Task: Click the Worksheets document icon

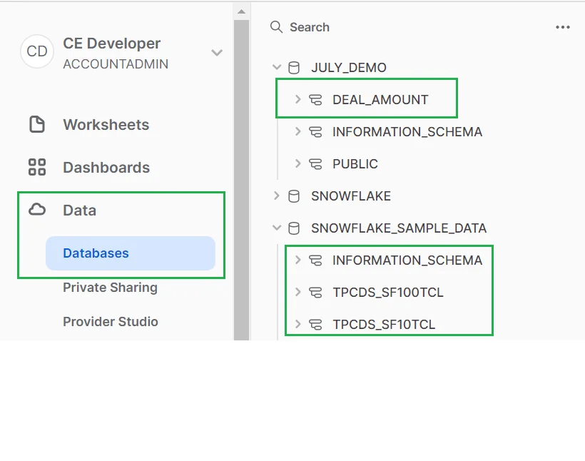Action: point(36,125)
